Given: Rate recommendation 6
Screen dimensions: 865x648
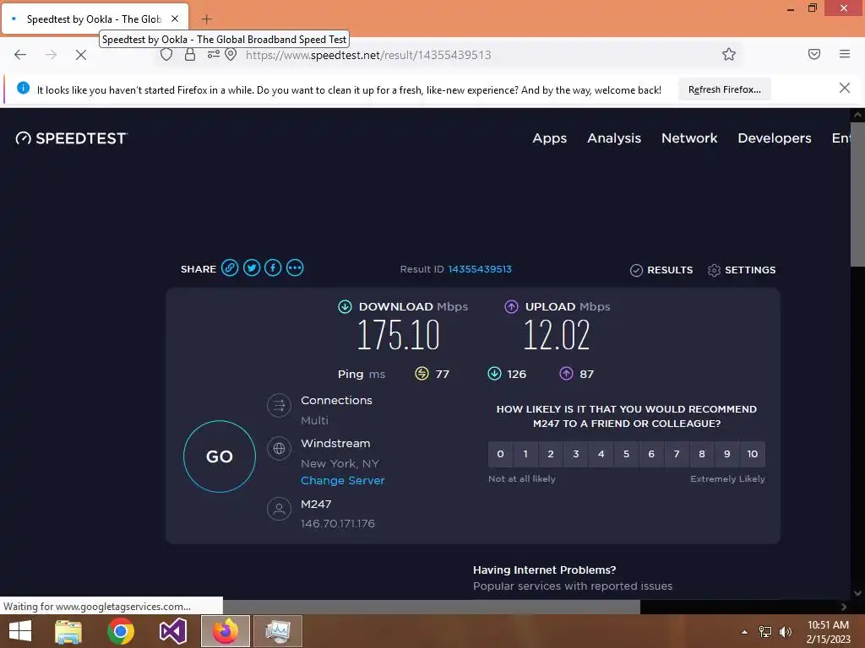Looking at the screenshot, I should pyautogui.click(x=651, y=454).
